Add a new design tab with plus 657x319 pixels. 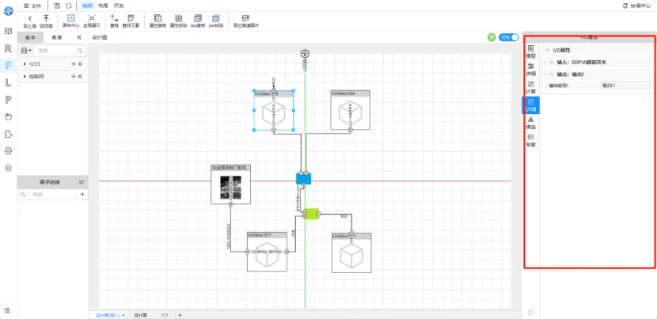(x=180, y=315)
